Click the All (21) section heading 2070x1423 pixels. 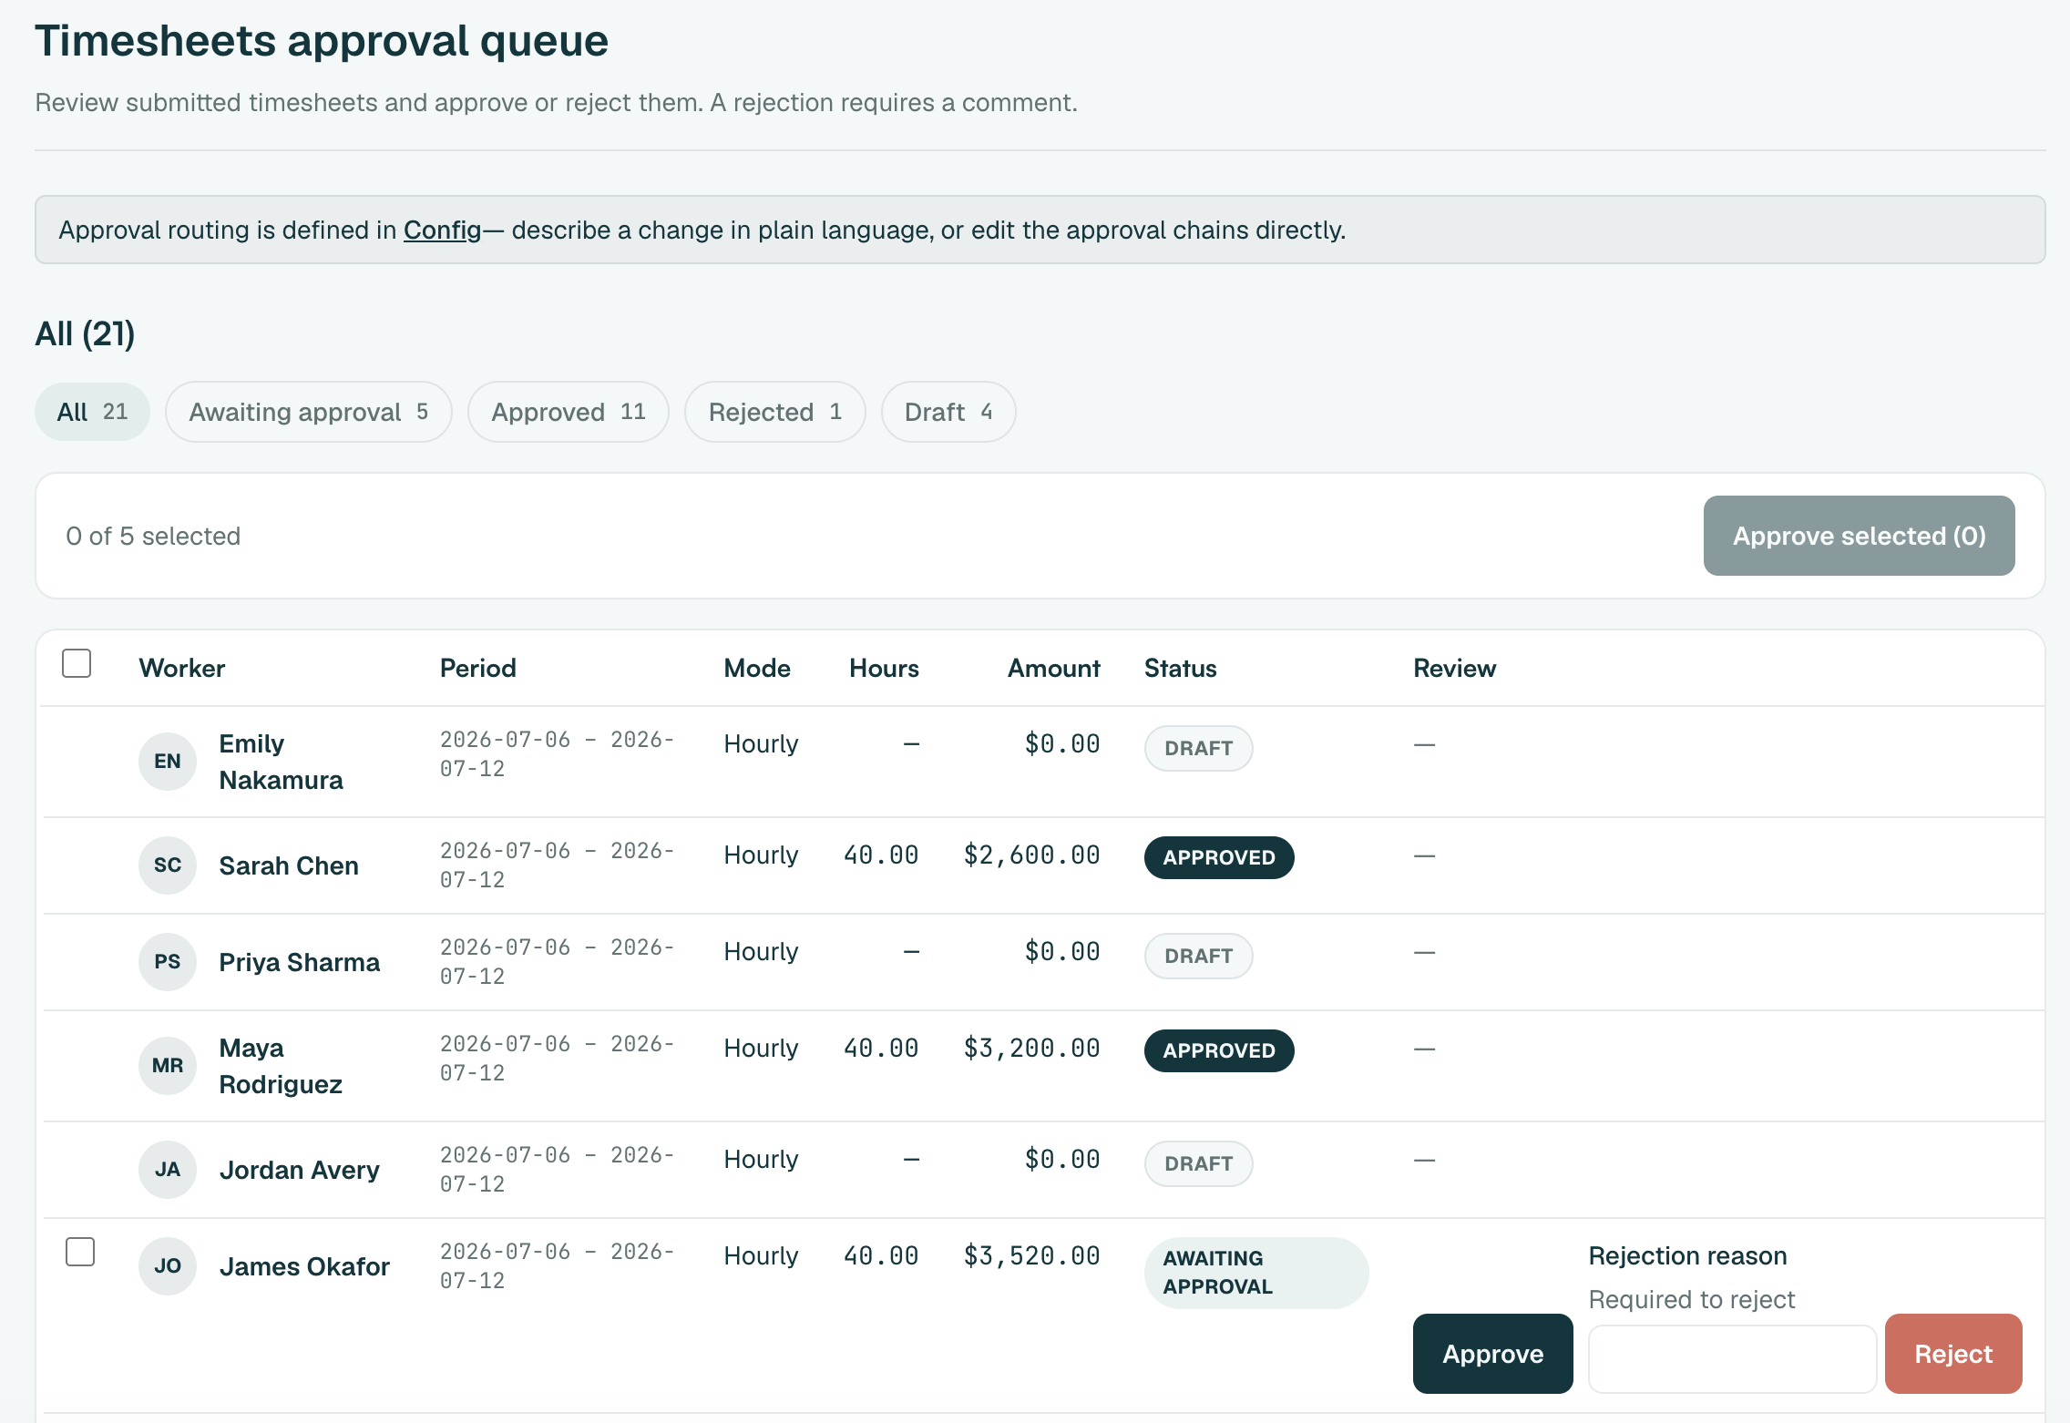coord(85,333)
